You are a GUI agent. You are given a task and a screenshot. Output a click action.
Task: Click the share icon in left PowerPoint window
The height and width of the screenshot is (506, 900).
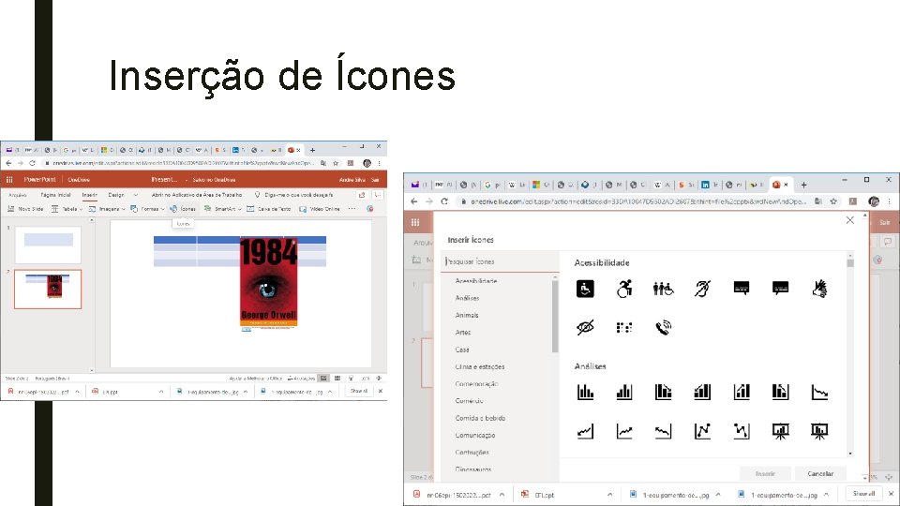coord(362,195)
